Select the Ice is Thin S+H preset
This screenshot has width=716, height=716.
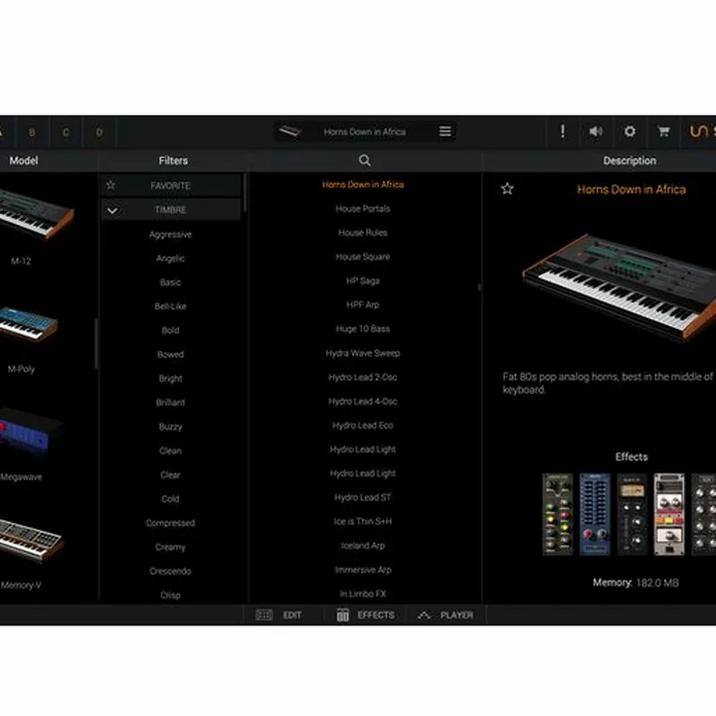[x=363, y=521]
